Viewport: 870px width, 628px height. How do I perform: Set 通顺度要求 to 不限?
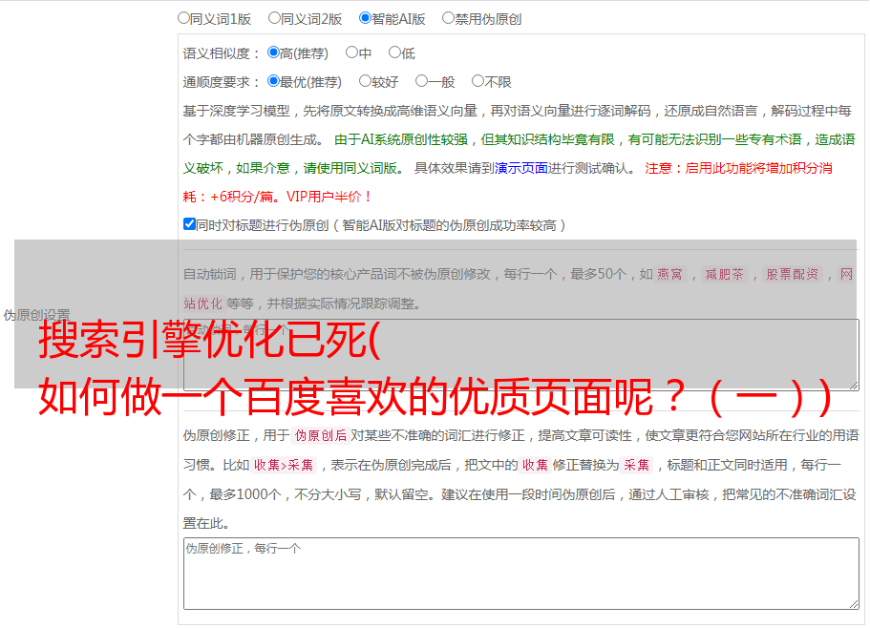pos(477,81)
